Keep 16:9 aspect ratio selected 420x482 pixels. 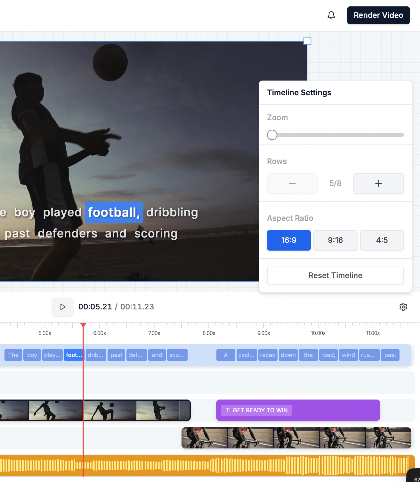[x=288, y=240]
